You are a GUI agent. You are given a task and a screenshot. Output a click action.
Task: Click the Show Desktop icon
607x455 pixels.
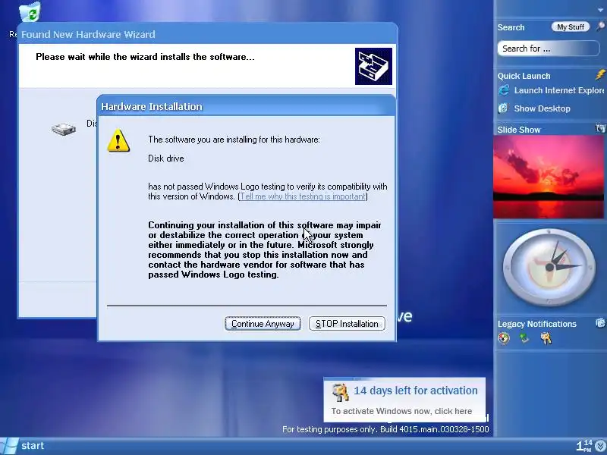(503, 108)
